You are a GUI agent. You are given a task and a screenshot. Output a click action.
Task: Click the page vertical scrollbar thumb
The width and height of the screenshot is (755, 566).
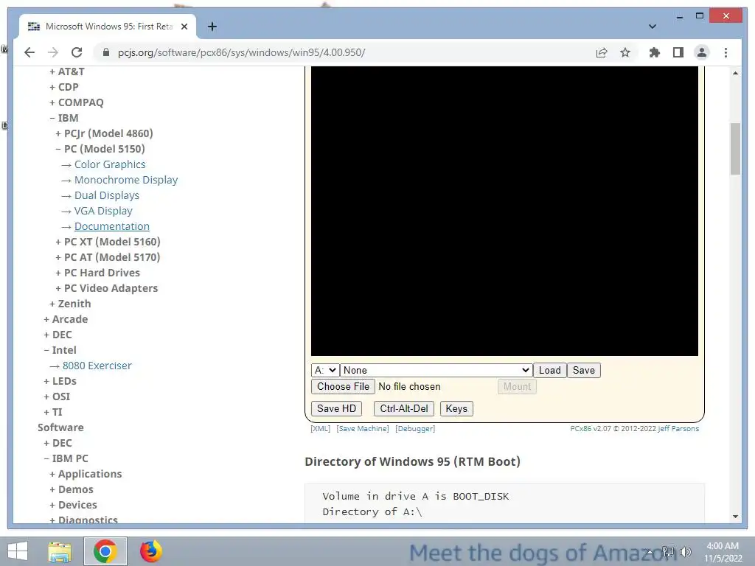point(735,149)
